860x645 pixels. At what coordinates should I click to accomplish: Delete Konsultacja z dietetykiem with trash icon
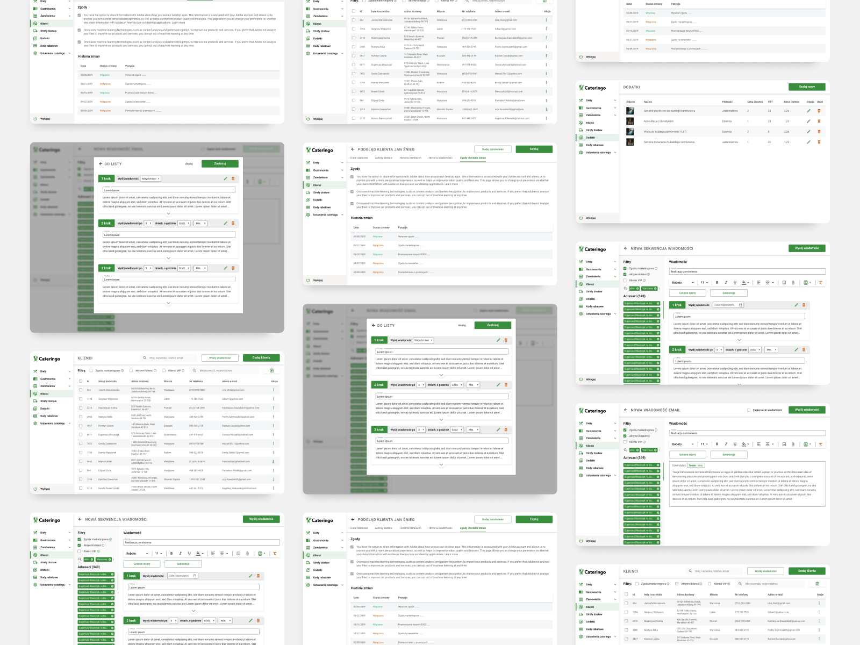[x=819, y=121]
